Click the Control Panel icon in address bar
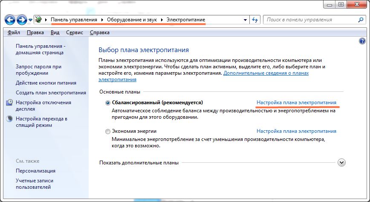 pos(38,20)
